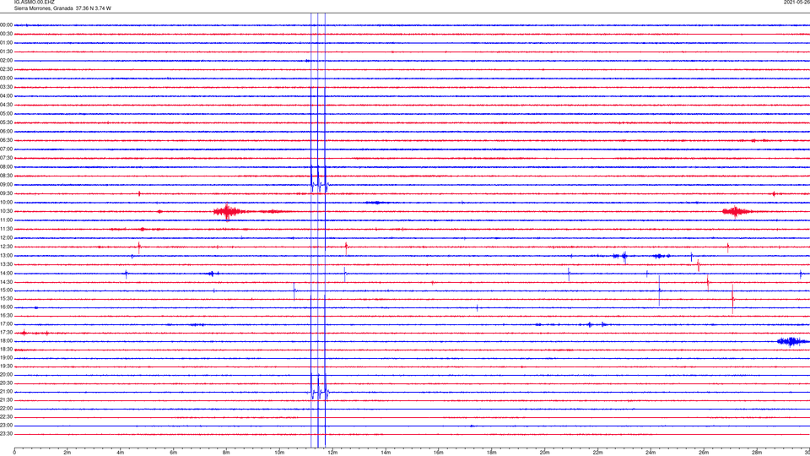Click the 4m tick label on time axis
Image resolution: width=810 pixels, height=456 pixels.
[121, 453]
